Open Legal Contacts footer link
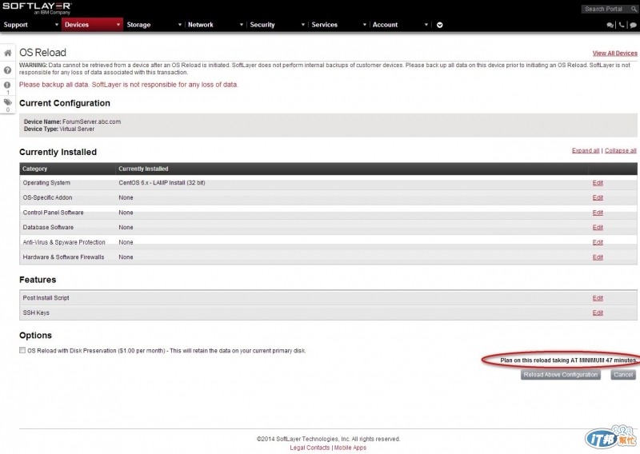The width and height of the screenshot is (640, 454). point(310,448)
